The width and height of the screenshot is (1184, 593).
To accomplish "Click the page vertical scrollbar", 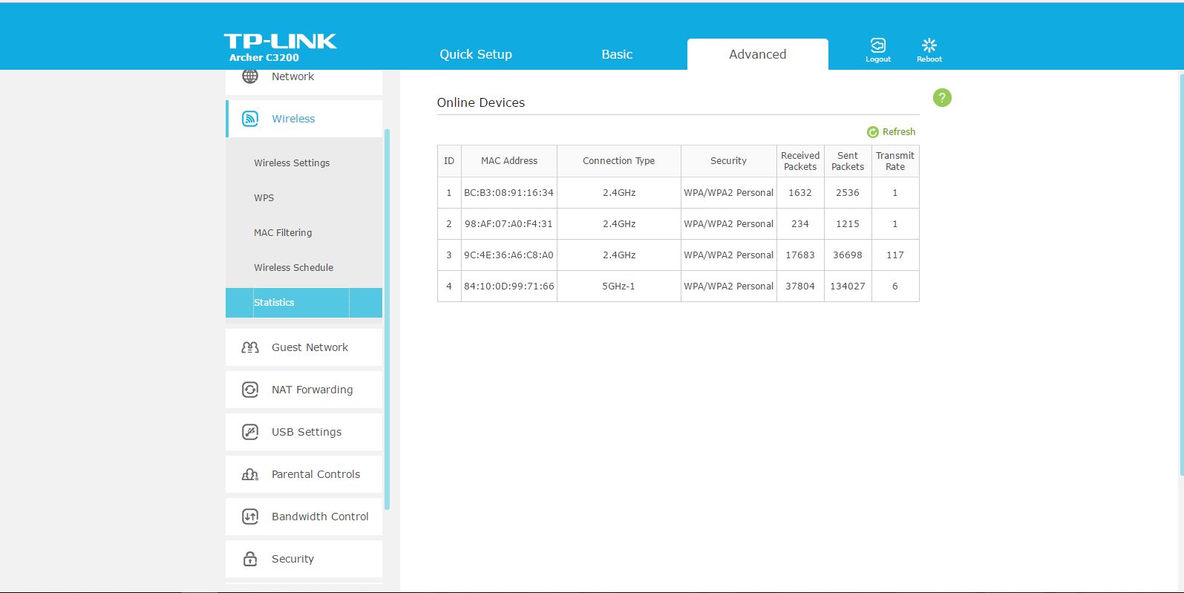I will click(x=1181, y=275).
